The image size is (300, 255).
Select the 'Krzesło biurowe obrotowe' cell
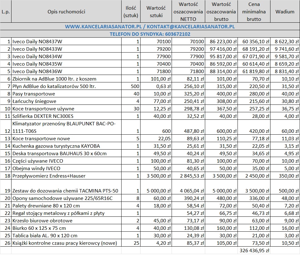pyautogui.click(x=66, y=220)
